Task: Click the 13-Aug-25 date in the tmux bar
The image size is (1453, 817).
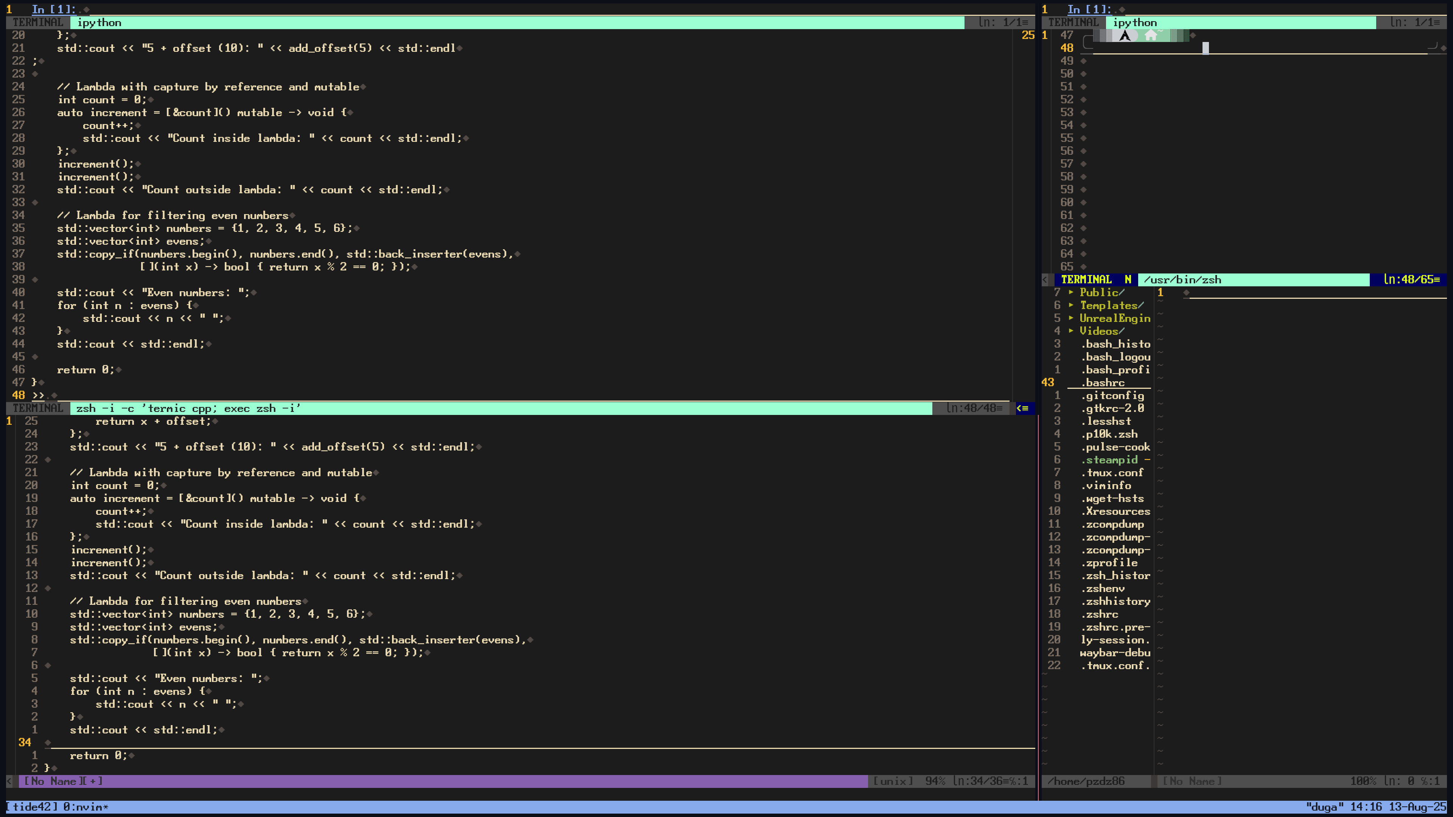Action: coord(1417,807)
